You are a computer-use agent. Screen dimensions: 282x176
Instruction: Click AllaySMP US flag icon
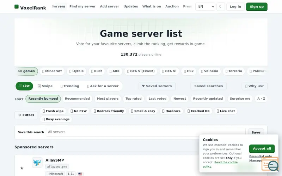[80, 174]
